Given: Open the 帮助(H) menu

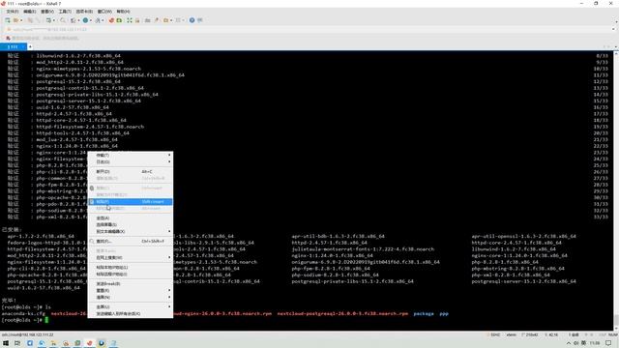Looking at the screenshot, I should pyautogui.click(x=123, y=12).
